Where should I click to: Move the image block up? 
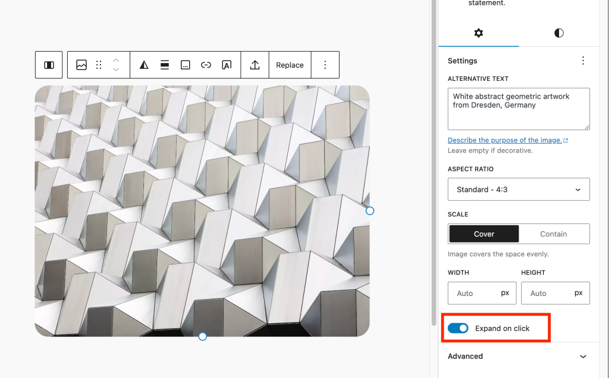click(x=116, y=61)
